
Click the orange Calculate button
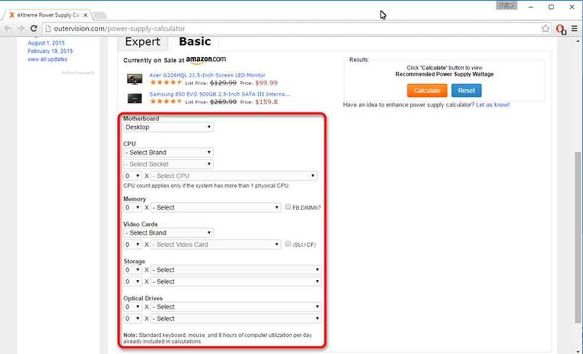[x=427, y=91]
